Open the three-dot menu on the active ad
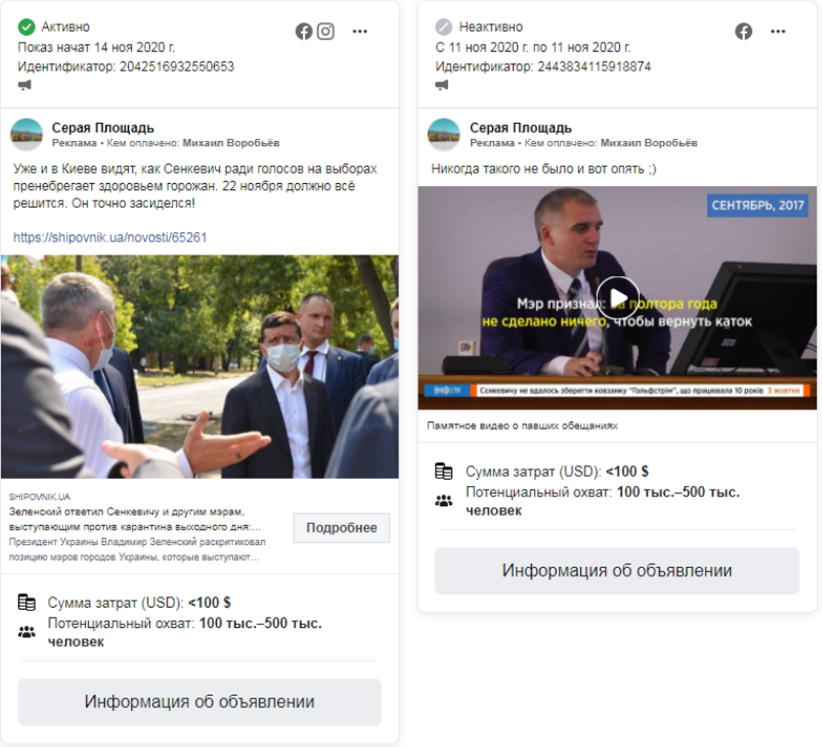This screenshot has width=822, height=747. [360, 31]
